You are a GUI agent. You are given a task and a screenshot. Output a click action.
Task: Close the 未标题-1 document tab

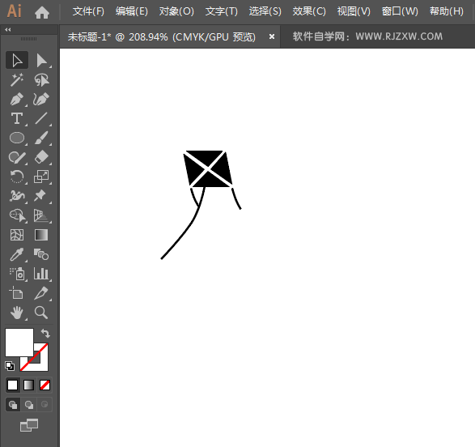272,36
